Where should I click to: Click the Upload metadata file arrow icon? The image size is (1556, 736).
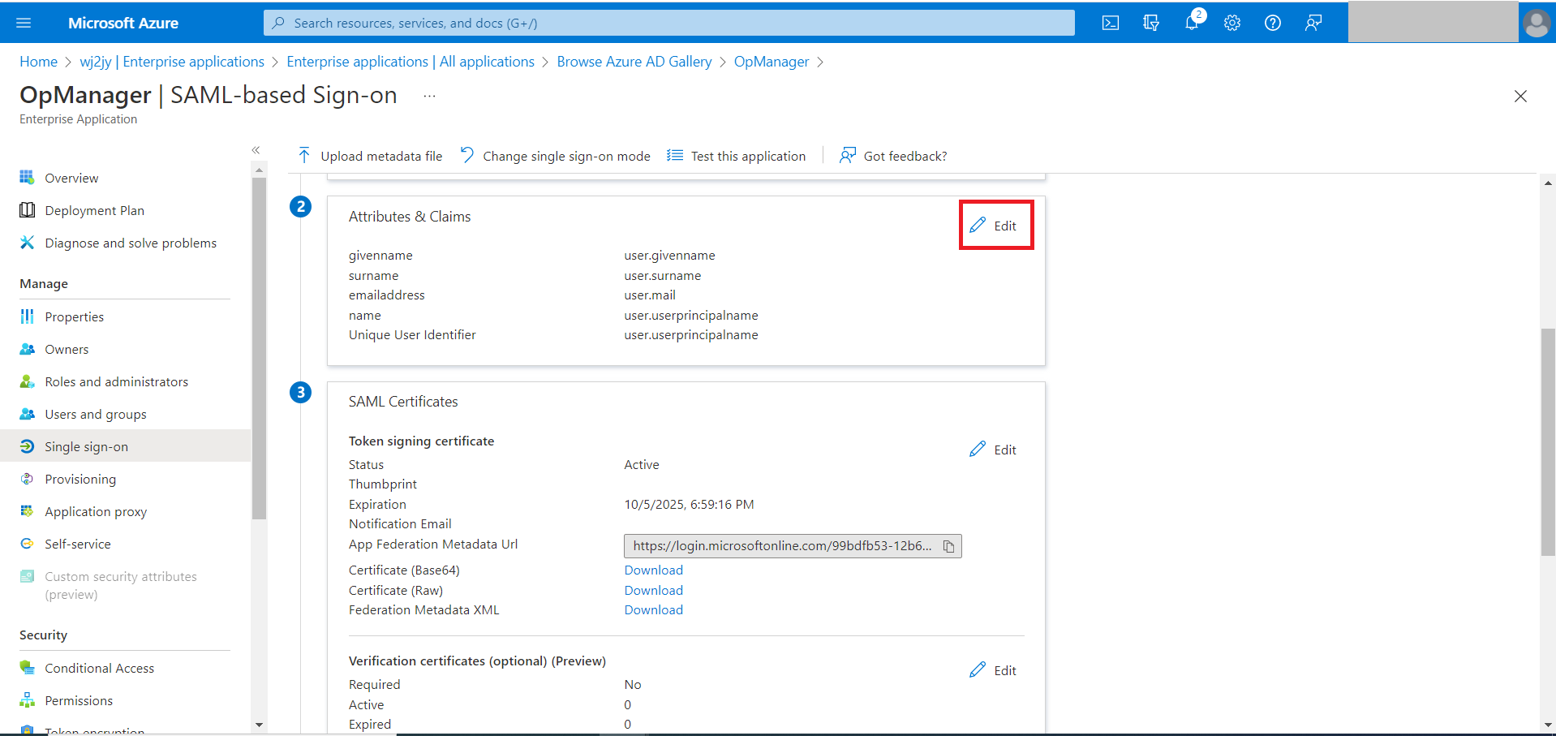tap(304, 155)
